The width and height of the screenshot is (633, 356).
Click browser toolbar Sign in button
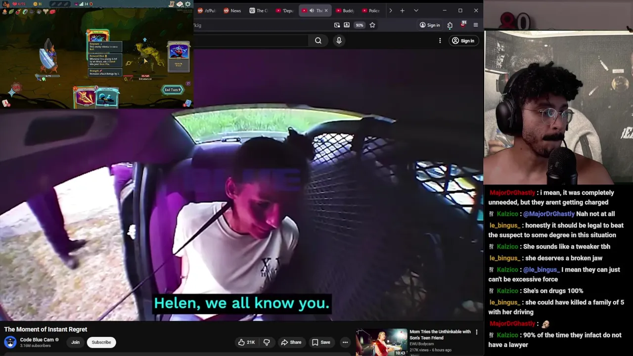(x=429, y=25)
